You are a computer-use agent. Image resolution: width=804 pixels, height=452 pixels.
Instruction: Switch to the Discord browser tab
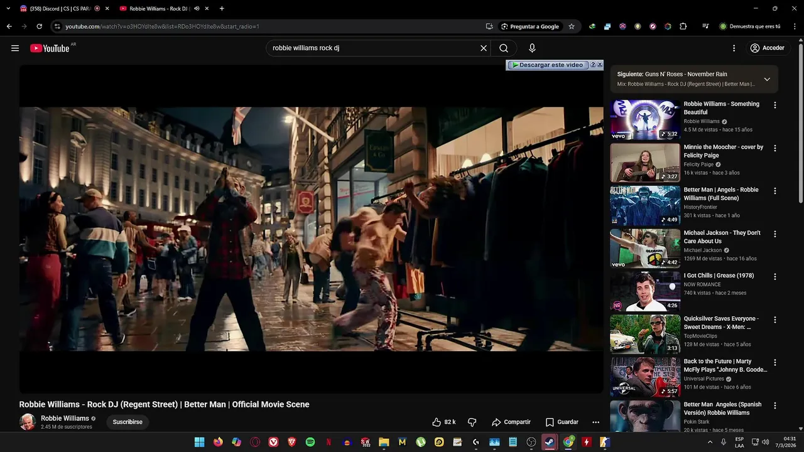[x=60, y=9]
